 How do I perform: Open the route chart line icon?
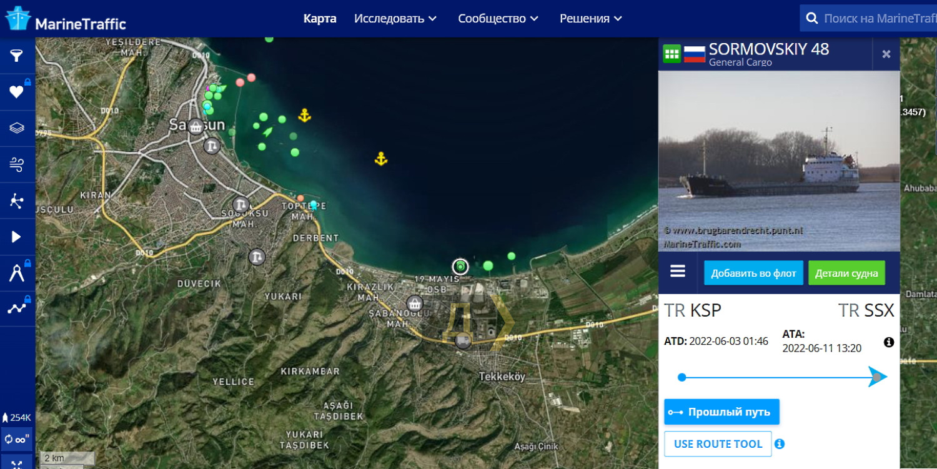16,309
